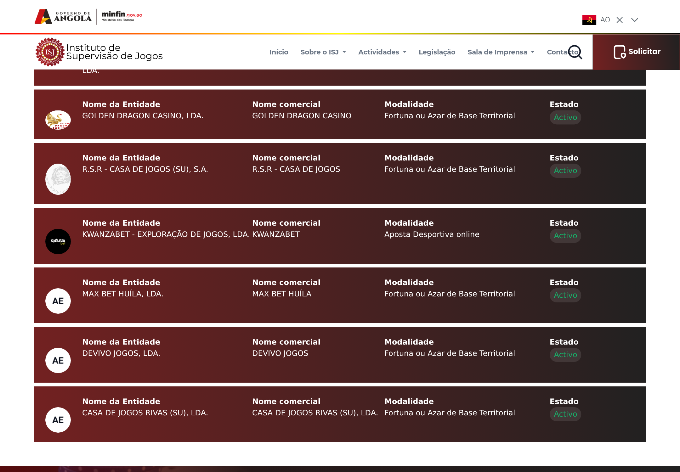The width and height of the screenshot is (680, 472).
Task: Click the Governo de Angola logo
Action: tap(63, 16)
